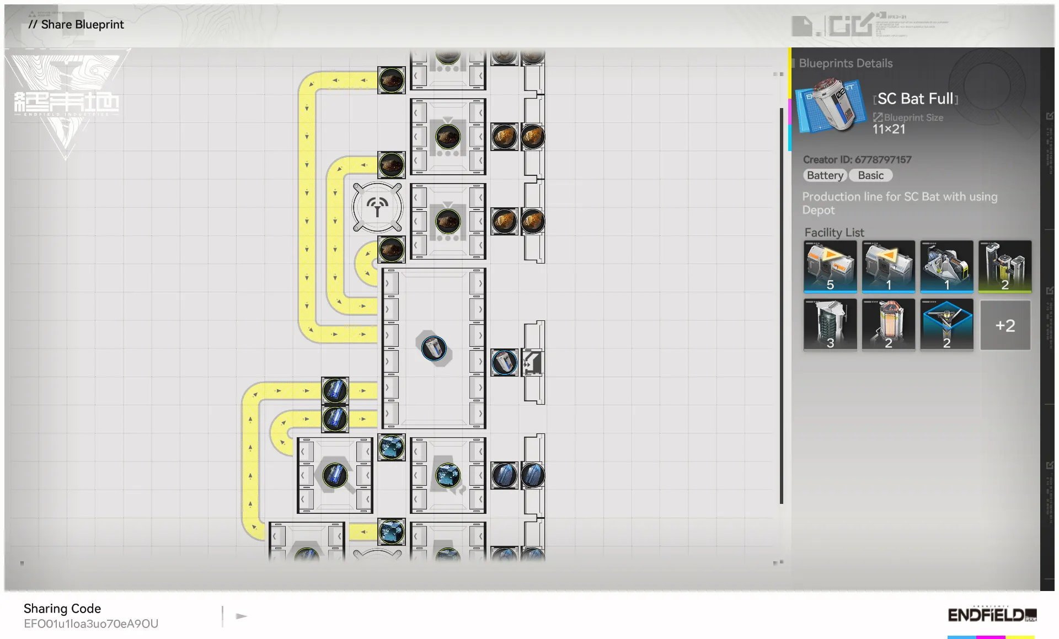Click the relay antenna node on the grid
The width and height of the screenshot is (1059, 639).
click(x=377, y=208)
